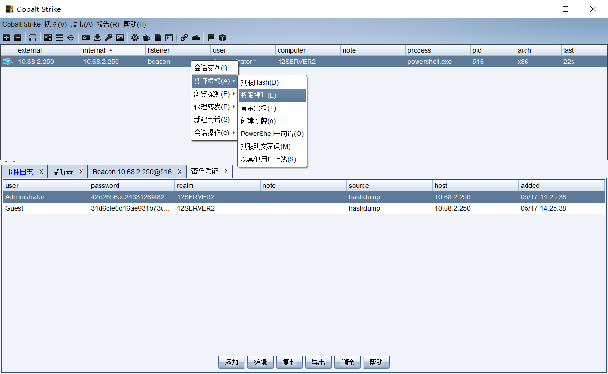
Task: Close the 密码凭证 tab
Action: [226, 171]
